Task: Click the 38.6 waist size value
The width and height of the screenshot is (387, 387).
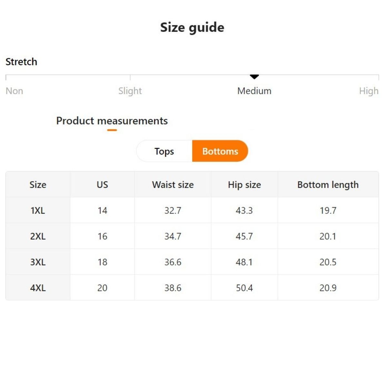Action: [x=173, y=288]
